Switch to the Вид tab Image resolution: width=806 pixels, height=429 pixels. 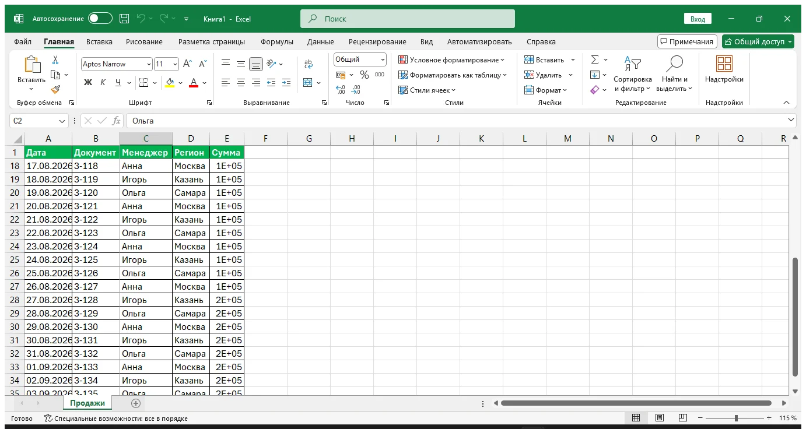pos(427,42)
